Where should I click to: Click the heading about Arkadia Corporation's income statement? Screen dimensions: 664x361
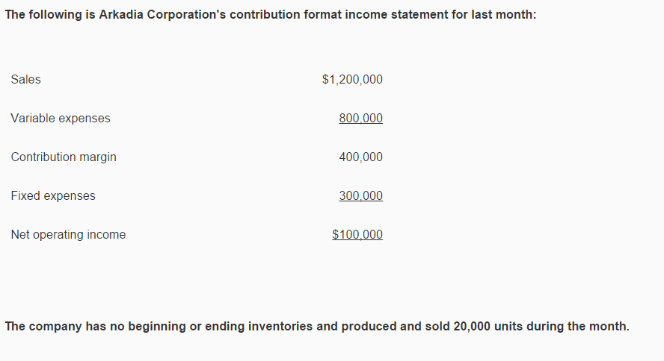[x=271, y=15]
